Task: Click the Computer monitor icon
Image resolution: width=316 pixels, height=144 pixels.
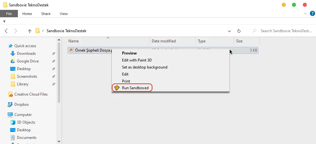Action: [10, 115]
